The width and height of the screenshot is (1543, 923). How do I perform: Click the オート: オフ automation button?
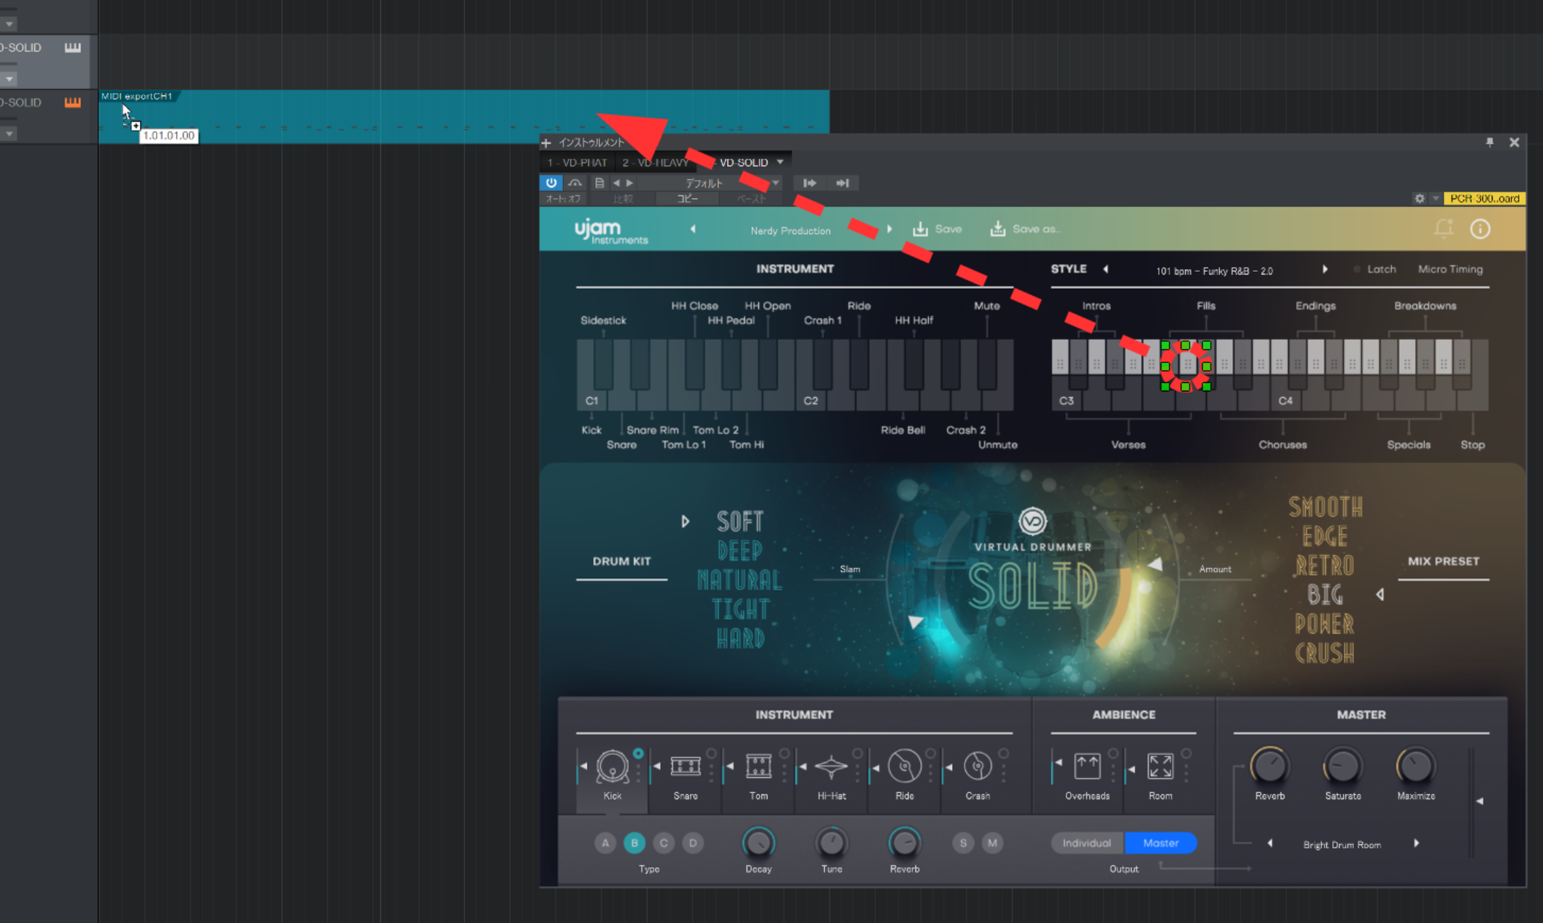pyautogui.click(x=563, y=199)
